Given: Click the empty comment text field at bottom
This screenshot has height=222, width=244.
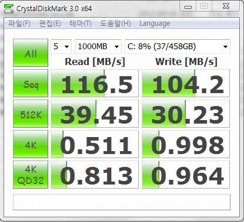Looking at the screenshot, I should tap(122, 202).
